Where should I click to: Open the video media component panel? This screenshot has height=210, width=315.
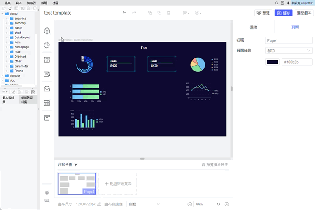pos(47,74)
